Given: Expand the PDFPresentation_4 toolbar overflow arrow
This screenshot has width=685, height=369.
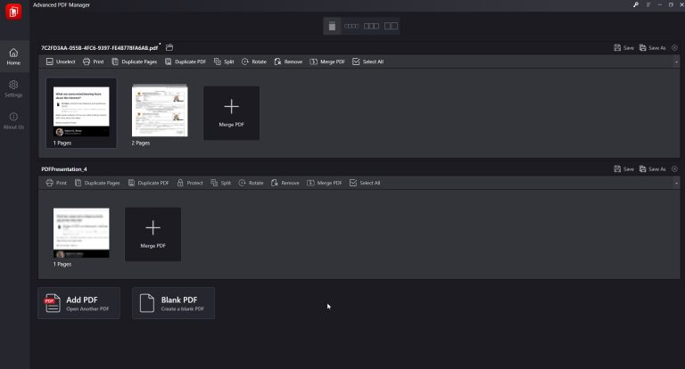Looking at the screenshot, I should click(675, 183).
